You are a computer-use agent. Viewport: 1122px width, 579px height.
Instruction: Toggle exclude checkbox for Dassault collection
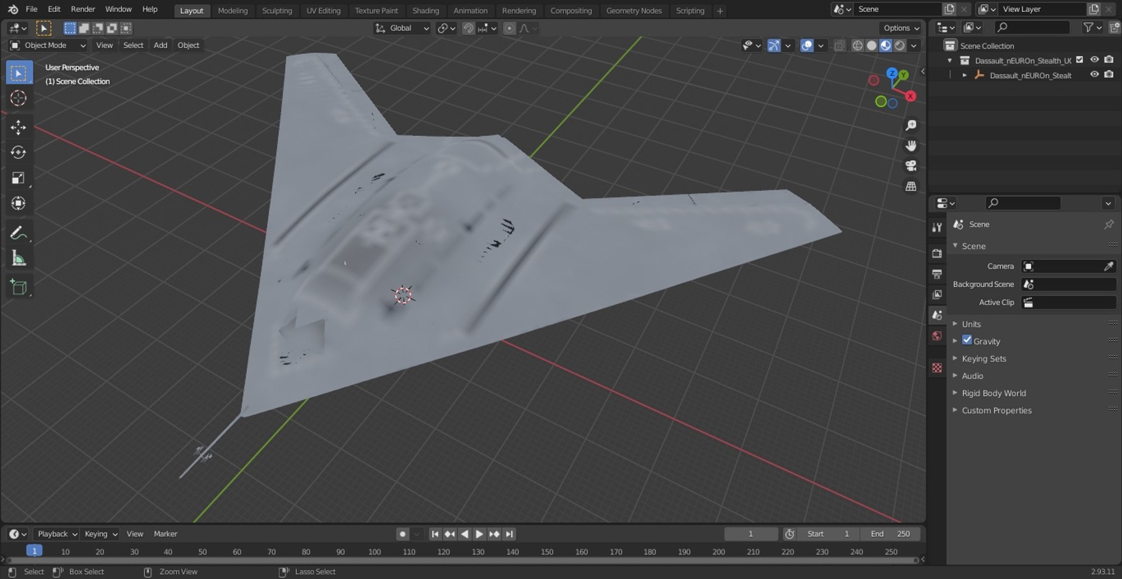point(1080,60)
